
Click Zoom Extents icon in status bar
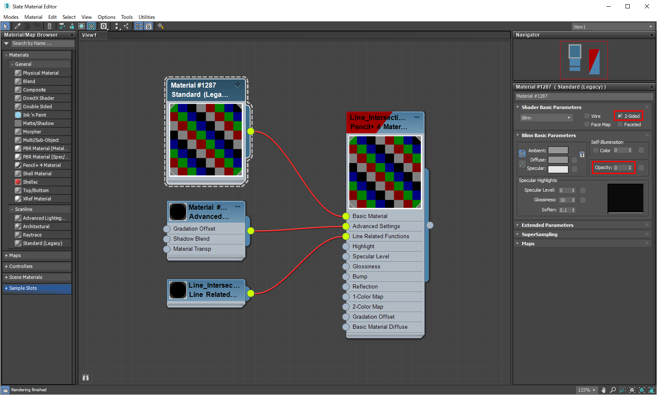(632, 390)
